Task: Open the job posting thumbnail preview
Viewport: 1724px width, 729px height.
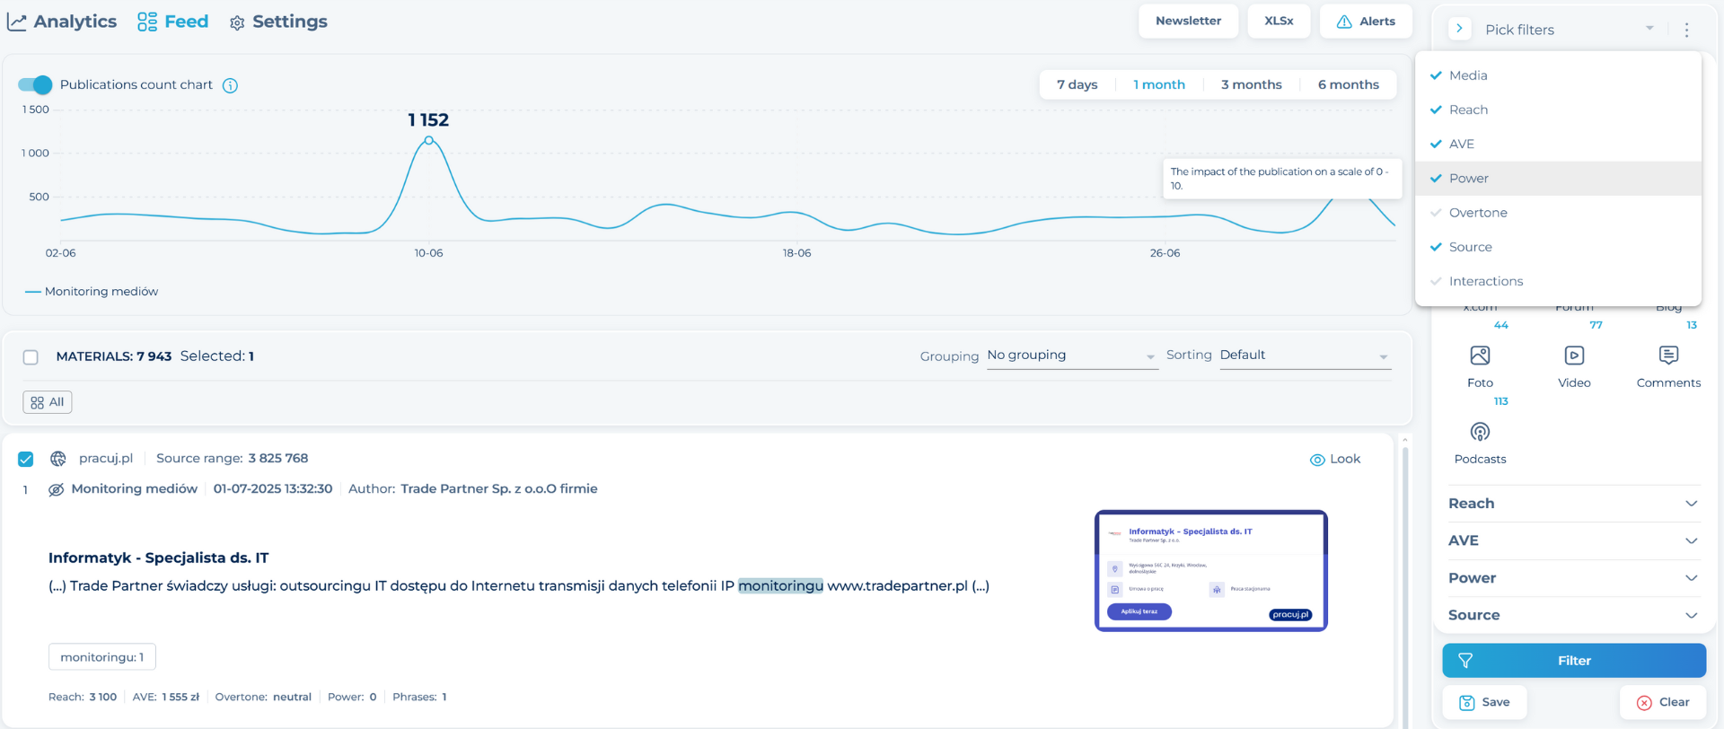Action: click(x=1210, y=571)
